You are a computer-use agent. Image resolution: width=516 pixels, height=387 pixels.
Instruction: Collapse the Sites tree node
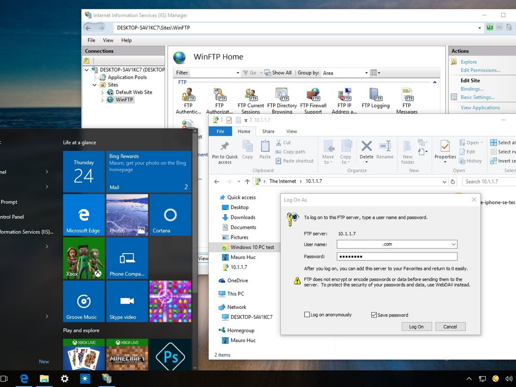click(95, 85)
